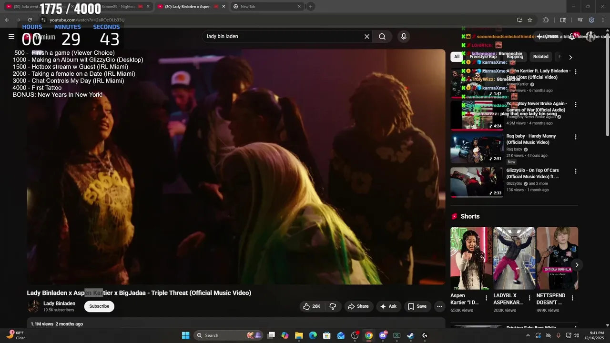Open Discord from taskbar

coord(383,335)
